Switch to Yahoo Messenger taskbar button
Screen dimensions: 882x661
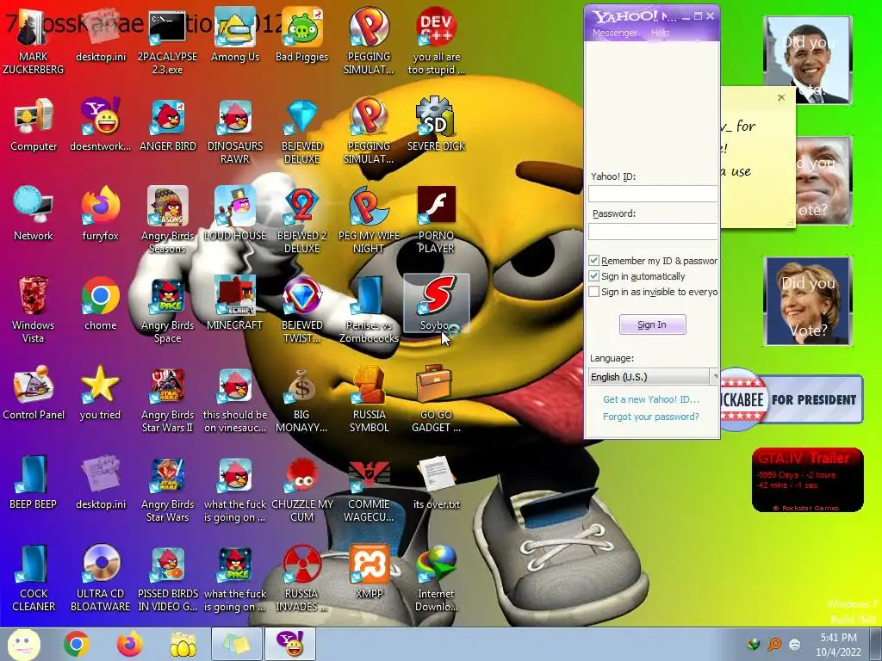pos(290,644)
